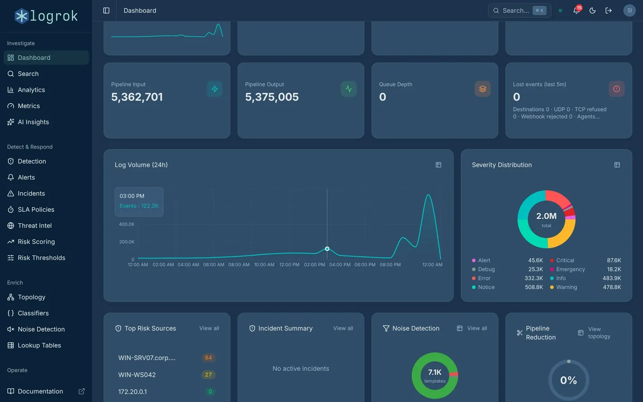Go to Incidents
This screenshot has height=402, width=643.
click(x=46, y=193)
